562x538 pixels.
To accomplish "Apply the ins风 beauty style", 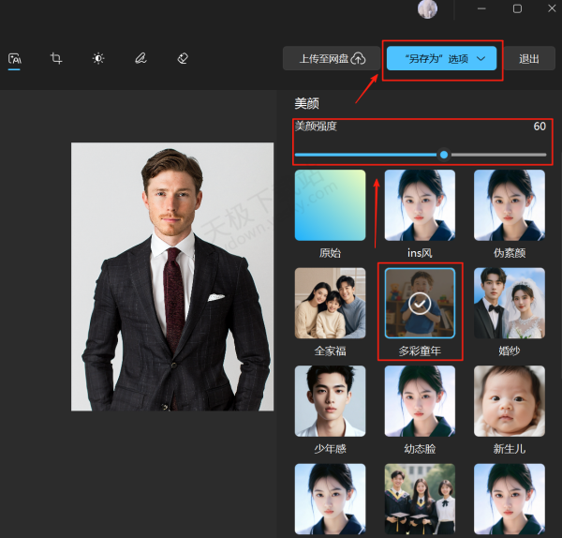I will pos(420,205).
